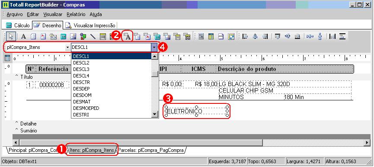Viewport: 374px width, 167px height.
Task: Collapse the DESCL1 field dropdown arrow
Action: point(154,48)
